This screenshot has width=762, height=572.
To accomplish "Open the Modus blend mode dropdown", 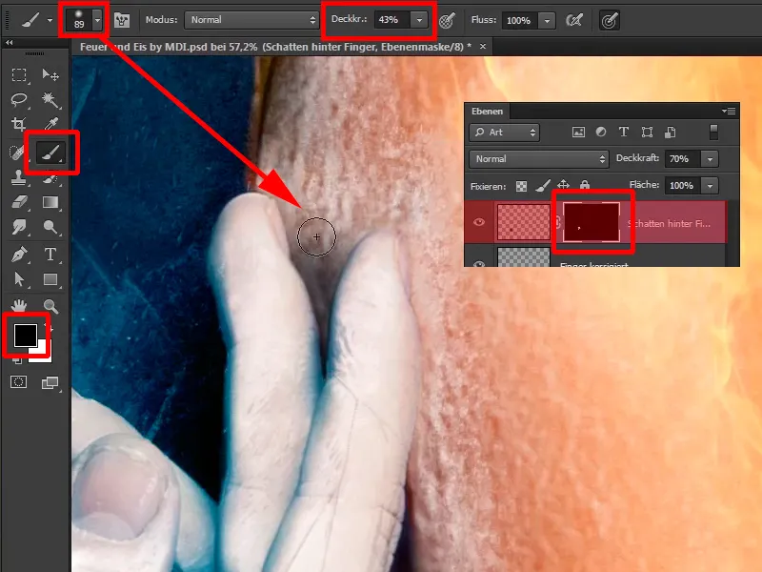I will click(x=251, y=20).
